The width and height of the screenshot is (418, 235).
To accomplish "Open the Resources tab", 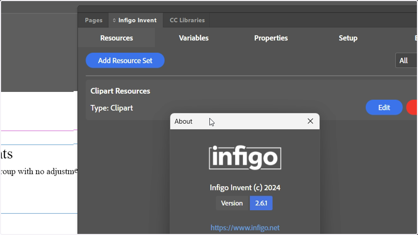I will point(116,38).
